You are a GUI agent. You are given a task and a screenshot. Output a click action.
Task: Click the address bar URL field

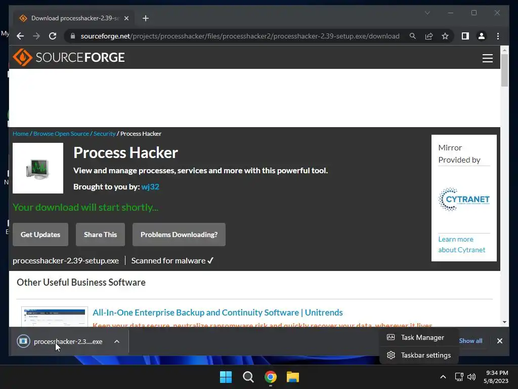pyautogui.click(x=240, y=36)
